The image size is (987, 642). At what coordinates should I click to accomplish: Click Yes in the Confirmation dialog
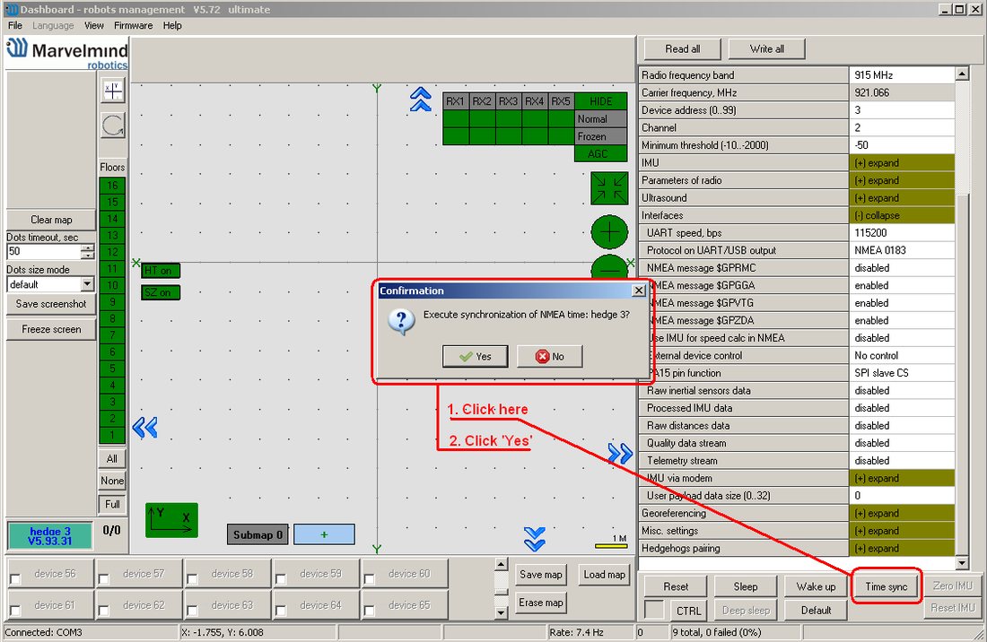[x=476, y=357]
